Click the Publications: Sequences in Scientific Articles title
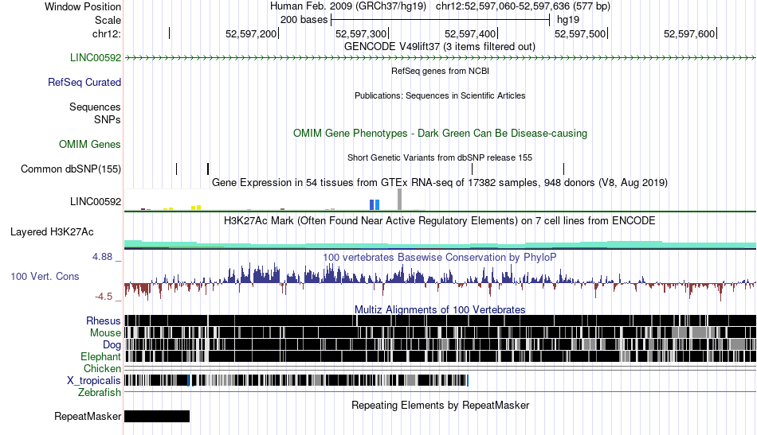This screenshot has width=757, height=435. click(440, 96)
